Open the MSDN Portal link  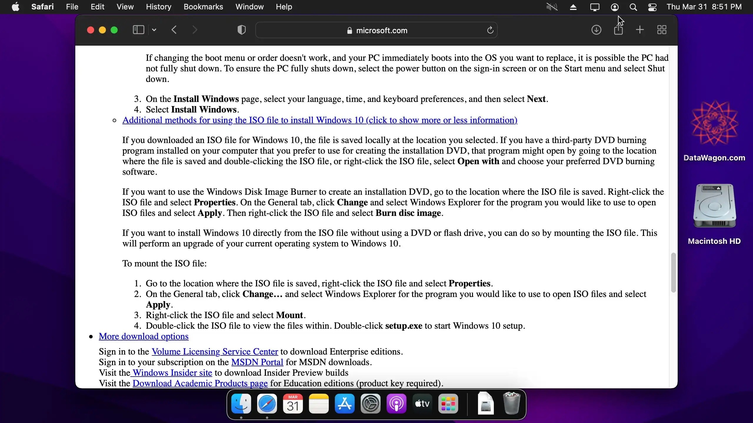click(257, 362)
